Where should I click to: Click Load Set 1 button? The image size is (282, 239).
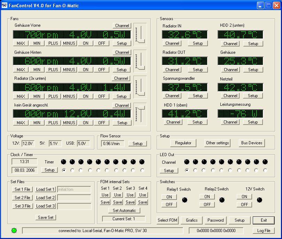pyautogui.click(x=45, y=189)
